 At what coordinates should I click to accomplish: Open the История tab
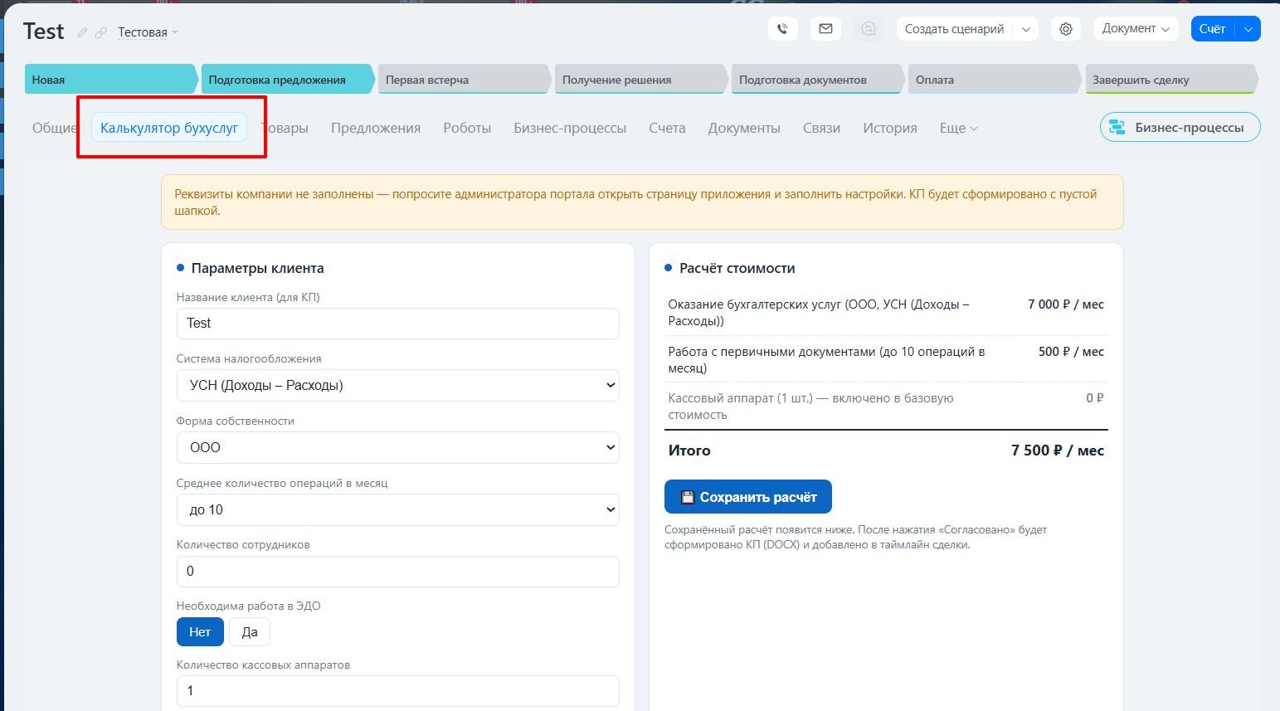(890, 128)
